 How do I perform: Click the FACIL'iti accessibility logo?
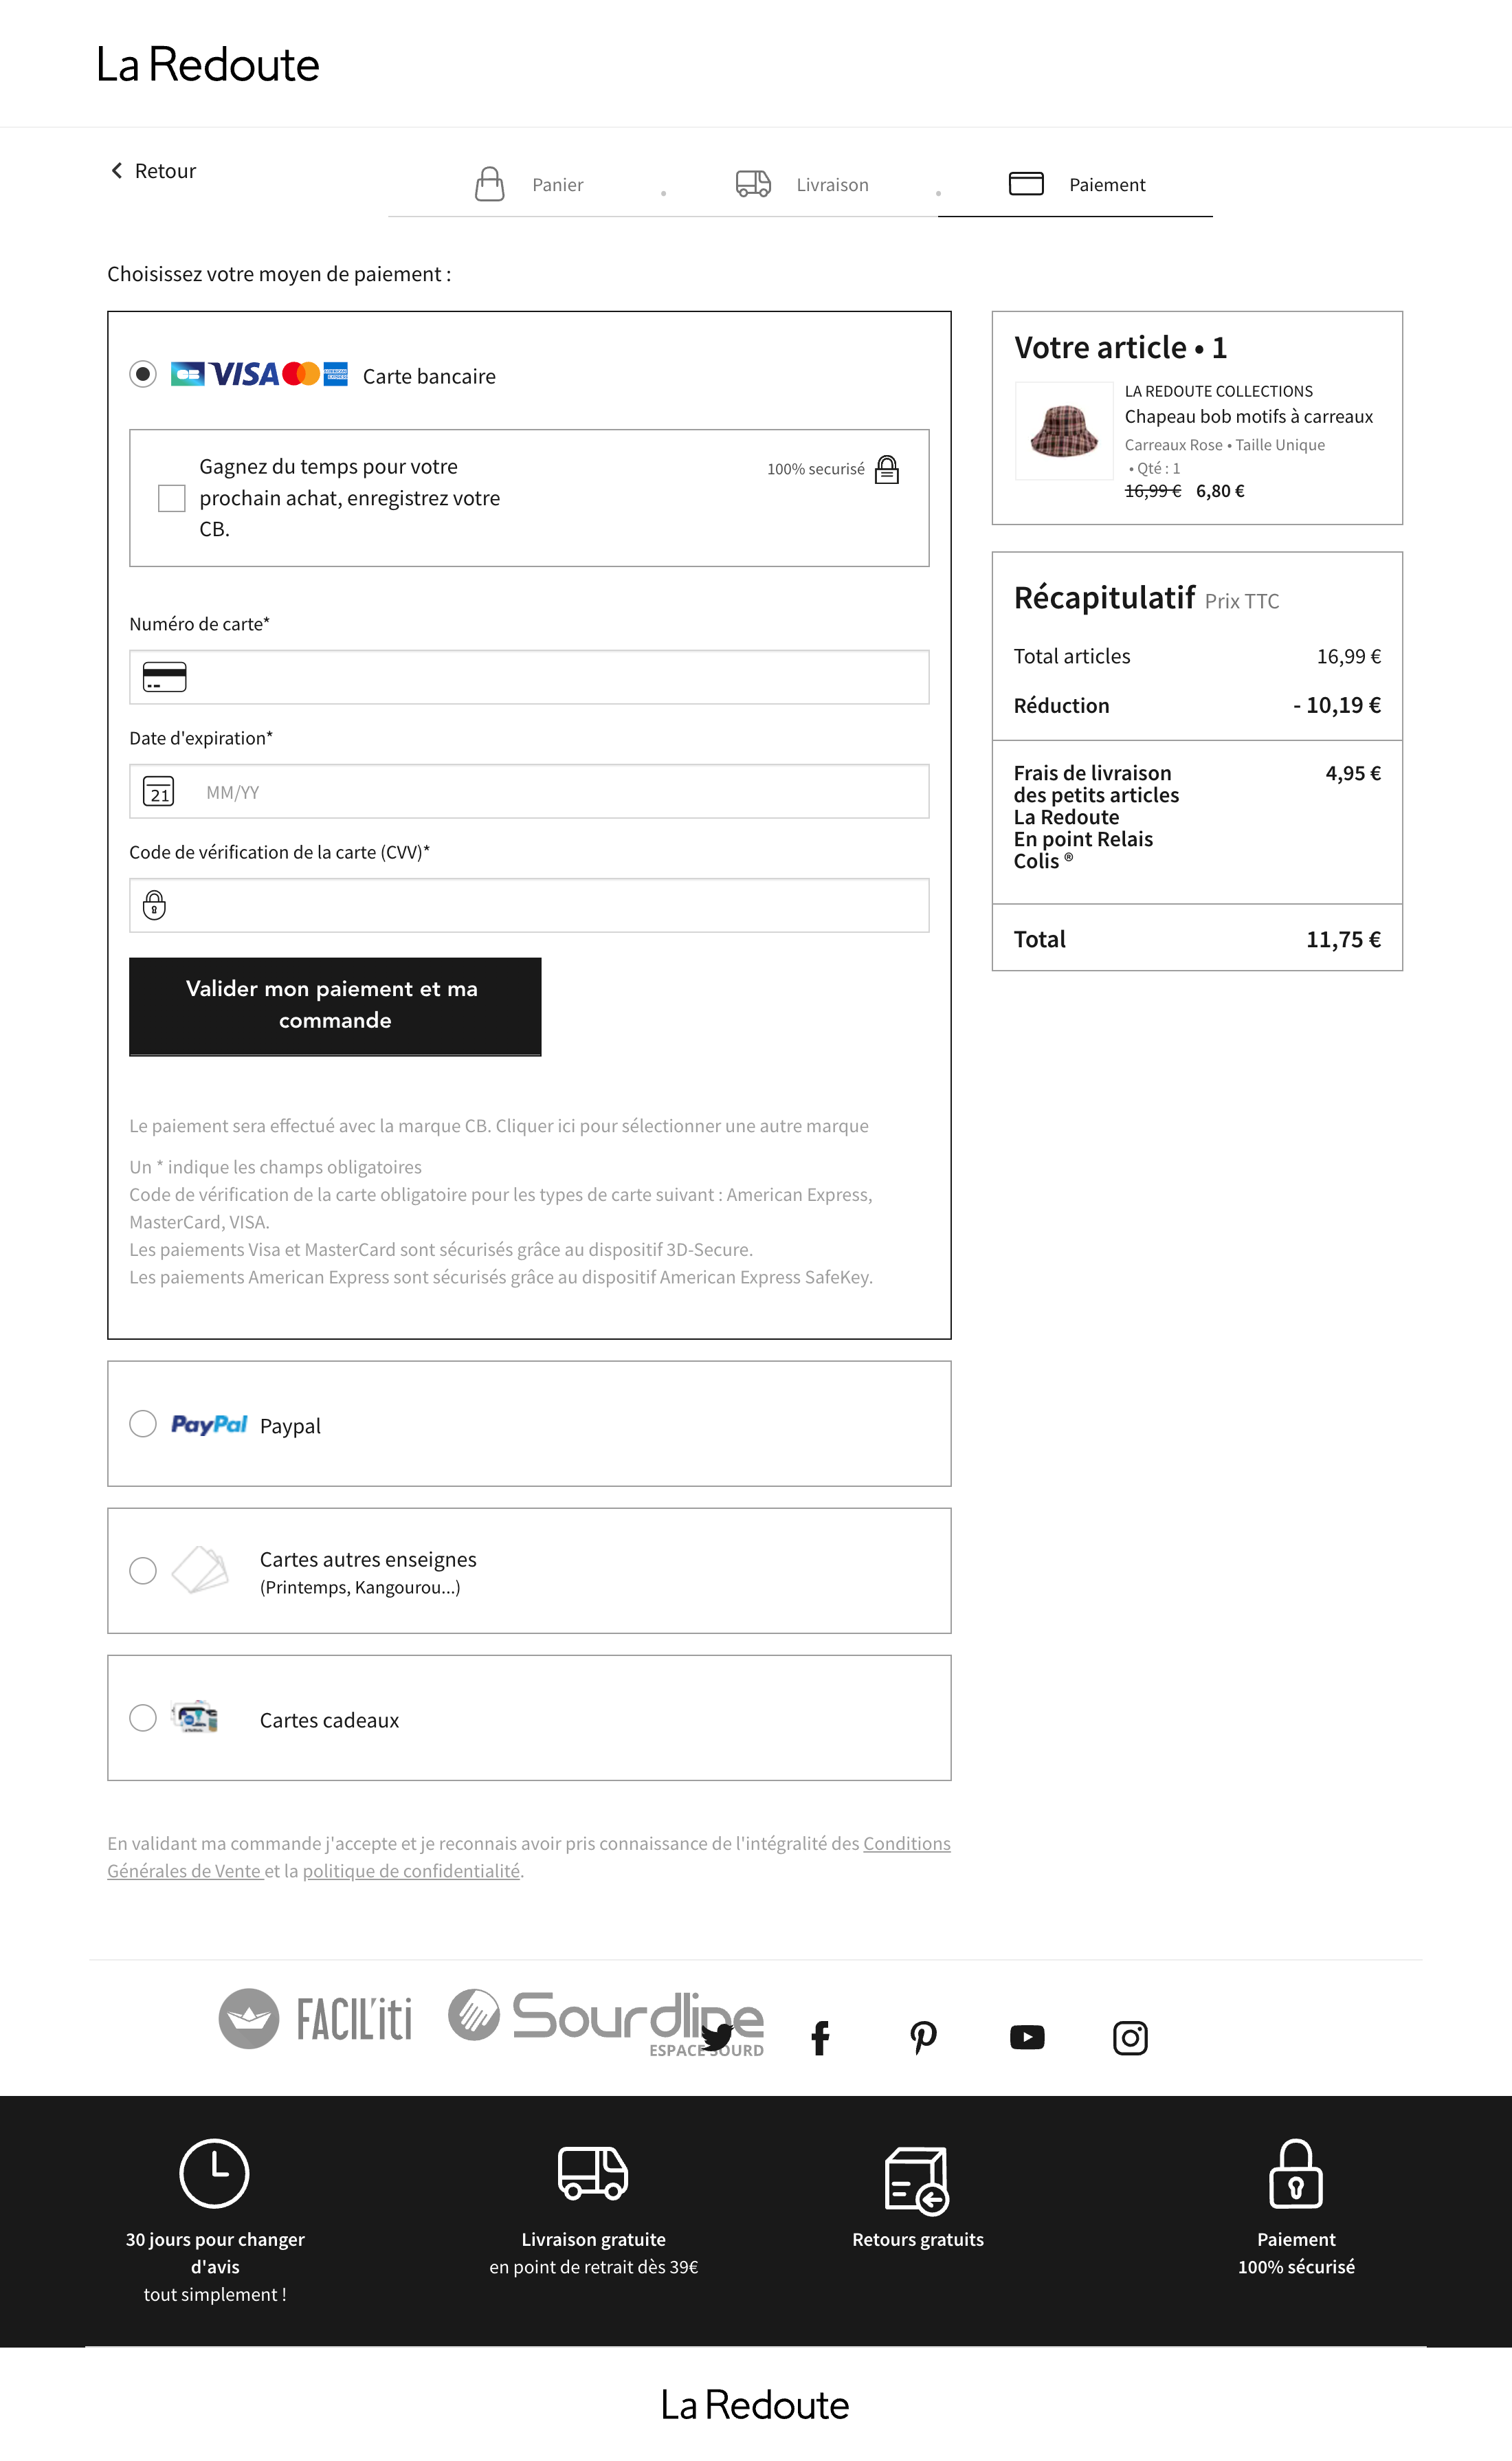(x=316, y=2018)
